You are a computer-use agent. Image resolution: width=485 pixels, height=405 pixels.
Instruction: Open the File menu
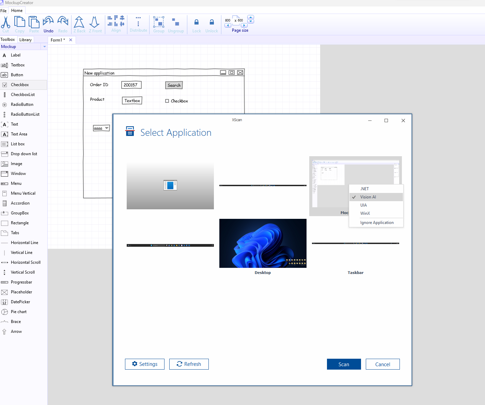point(3,11)
